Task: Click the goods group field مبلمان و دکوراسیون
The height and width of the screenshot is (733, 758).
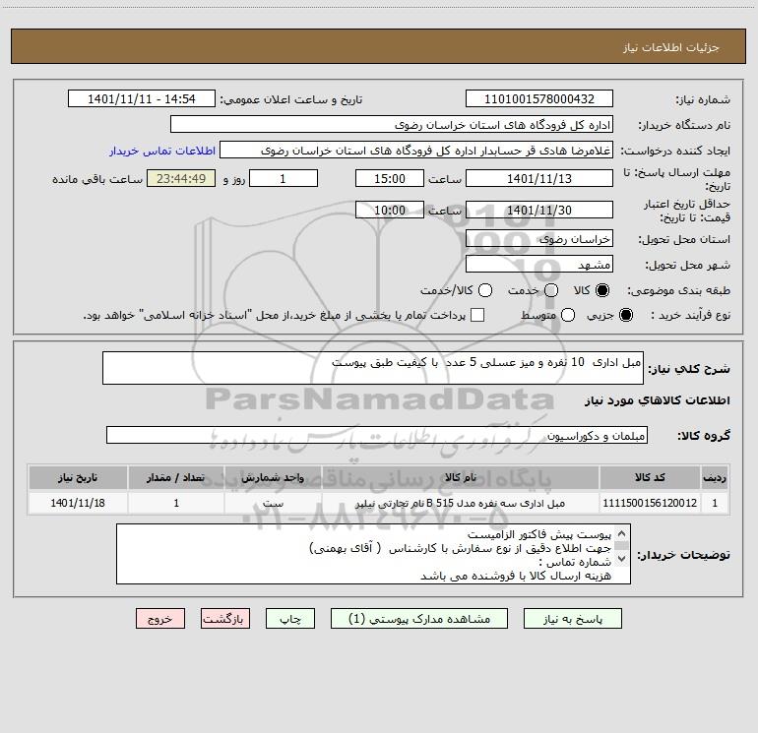Action: [x=377, y=435]
